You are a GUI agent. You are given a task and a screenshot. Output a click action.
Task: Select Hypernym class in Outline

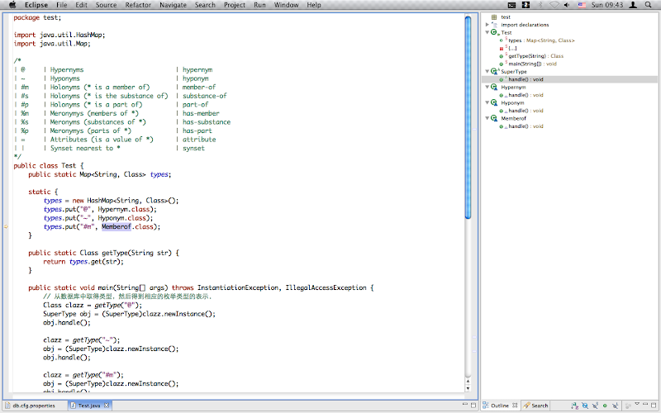(513, 88)
